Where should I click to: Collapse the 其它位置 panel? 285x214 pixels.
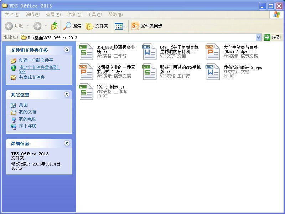[67, 95]
